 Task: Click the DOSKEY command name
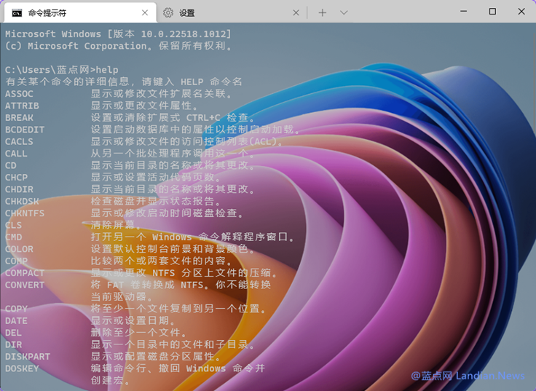point(22,368)
